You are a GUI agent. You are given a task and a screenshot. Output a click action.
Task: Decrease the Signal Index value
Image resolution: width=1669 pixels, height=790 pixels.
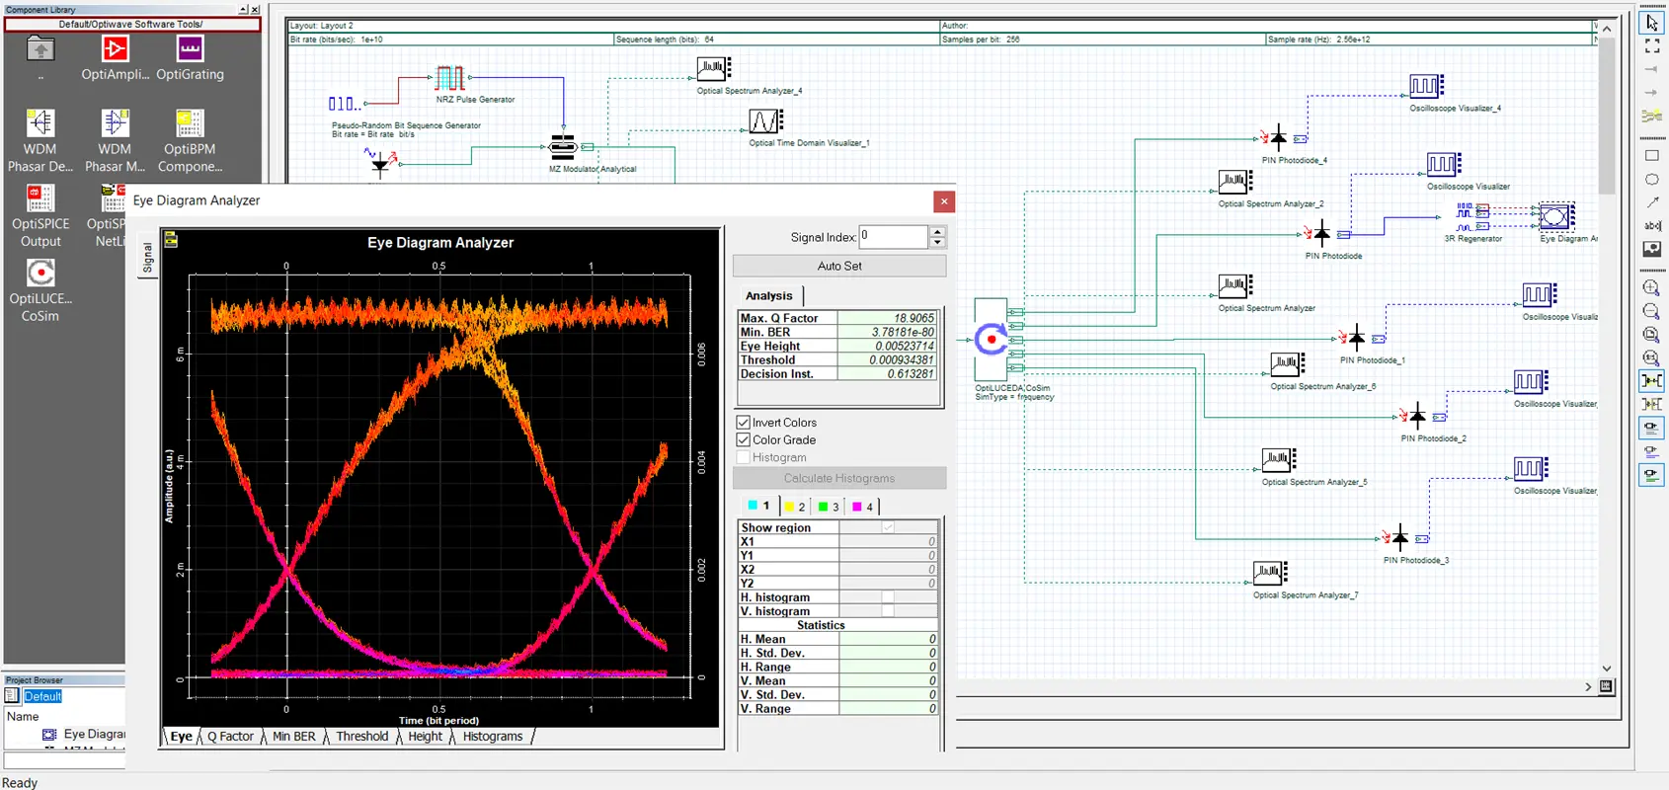click(x=938, y=243)
